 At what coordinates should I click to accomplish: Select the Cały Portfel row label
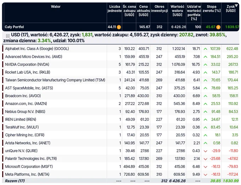14,27
